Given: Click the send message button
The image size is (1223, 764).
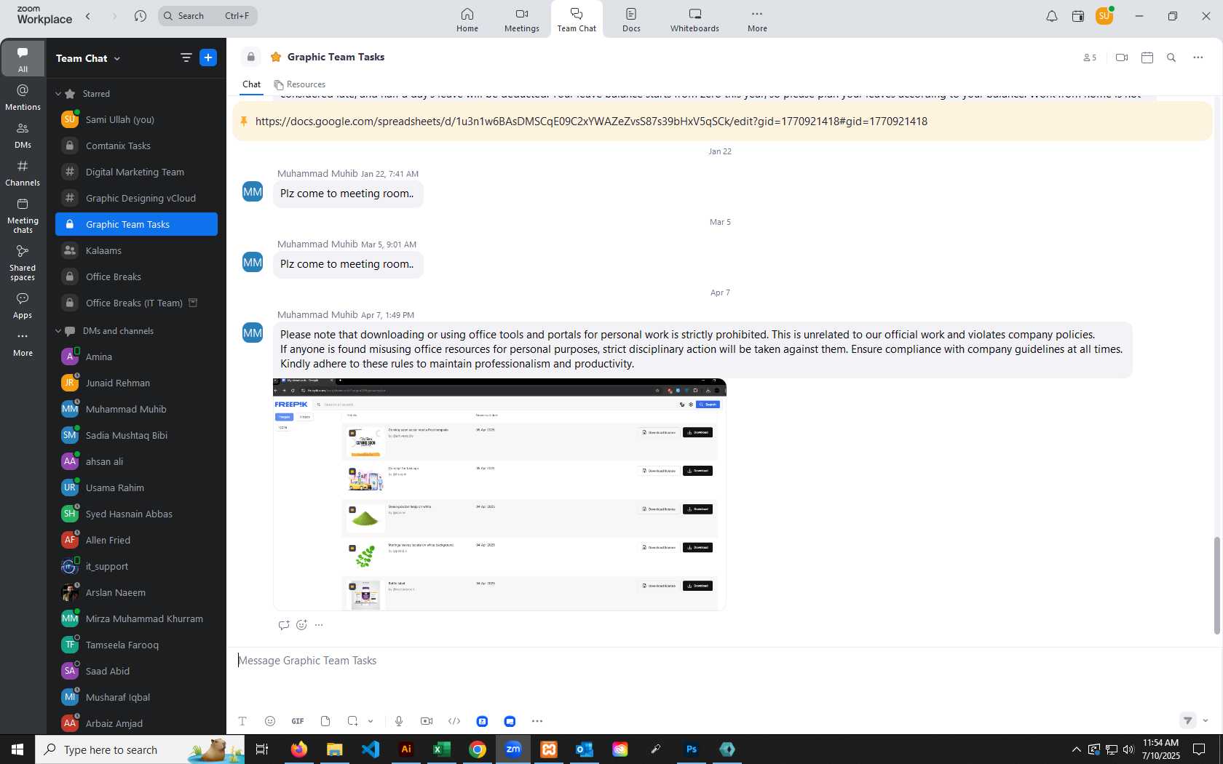Looking at the screenshot, I should coord(1188,720).
